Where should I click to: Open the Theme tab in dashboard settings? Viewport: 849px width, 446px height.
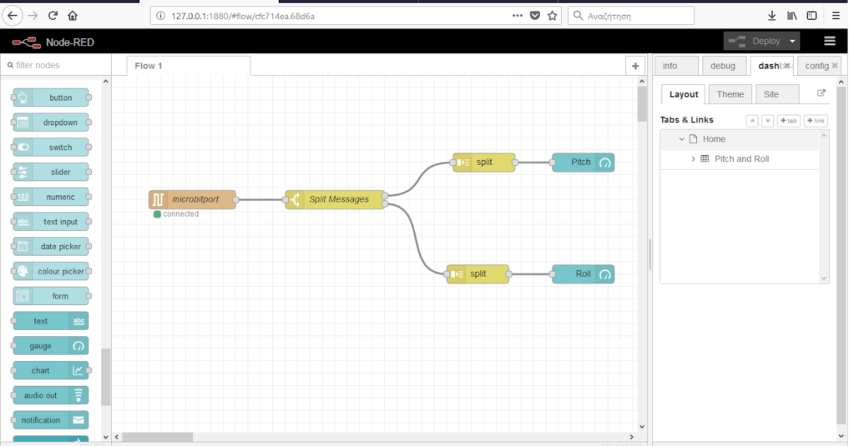[729, 93]
